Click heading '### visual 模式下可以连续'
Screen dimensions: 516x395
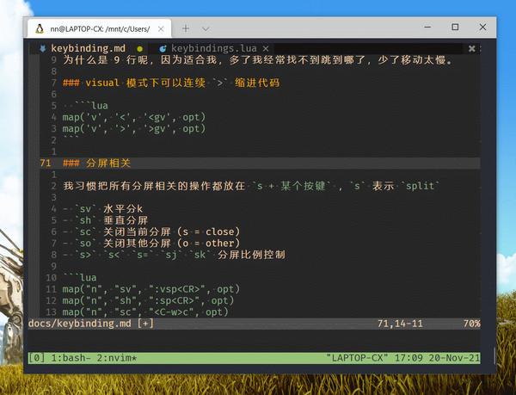click(x=171, y=83)
